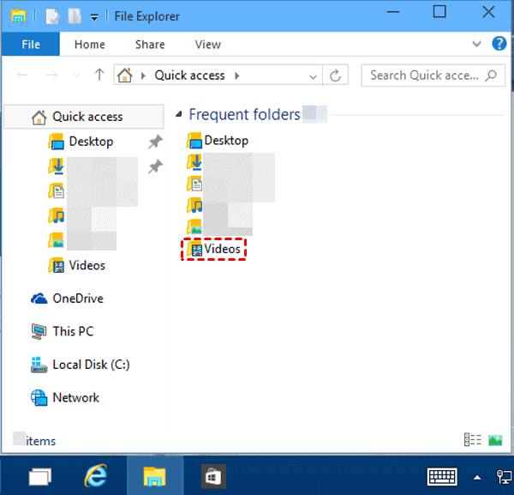Click the Properties quick access toolbar icon
Viewport: 514px width, 495px height.
click(52, 16)
